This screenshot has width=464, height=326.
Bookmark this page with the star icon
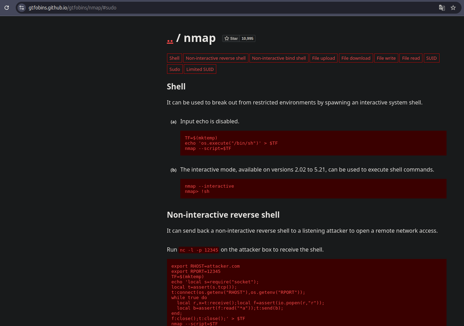tap(453, 8)
